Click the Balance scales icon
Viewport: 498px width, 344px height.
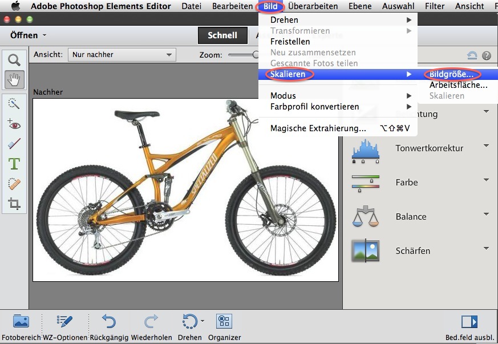click(x=366, y=216)
